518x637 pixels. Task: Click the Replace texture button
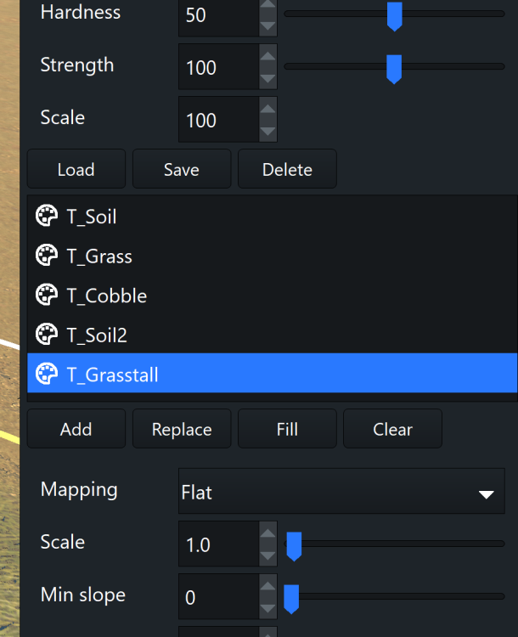[181, 429]
